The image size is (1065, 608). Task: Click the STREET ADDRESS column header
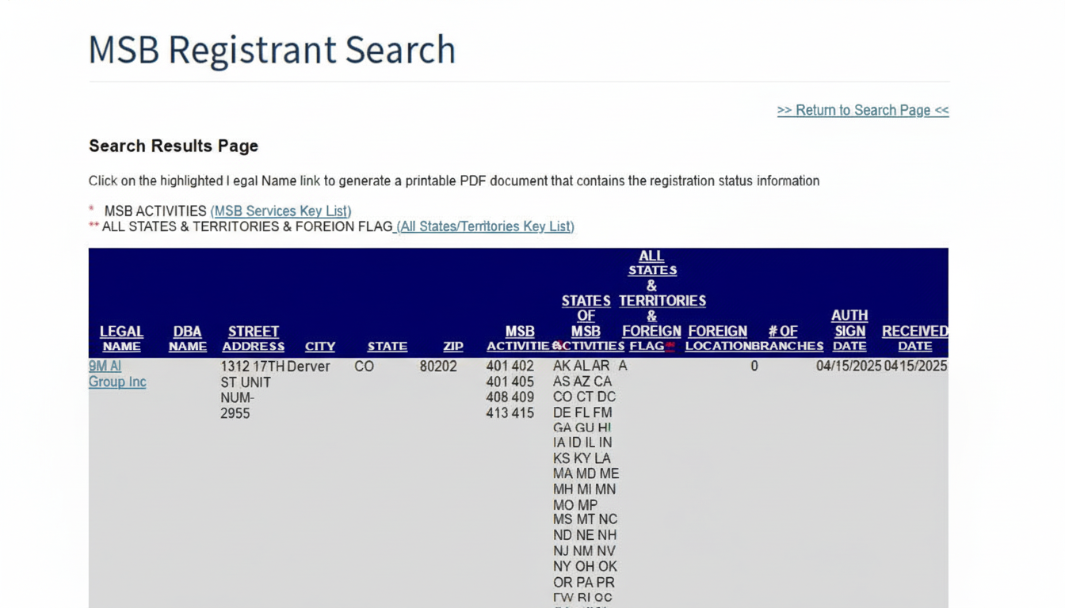point(254,339)
